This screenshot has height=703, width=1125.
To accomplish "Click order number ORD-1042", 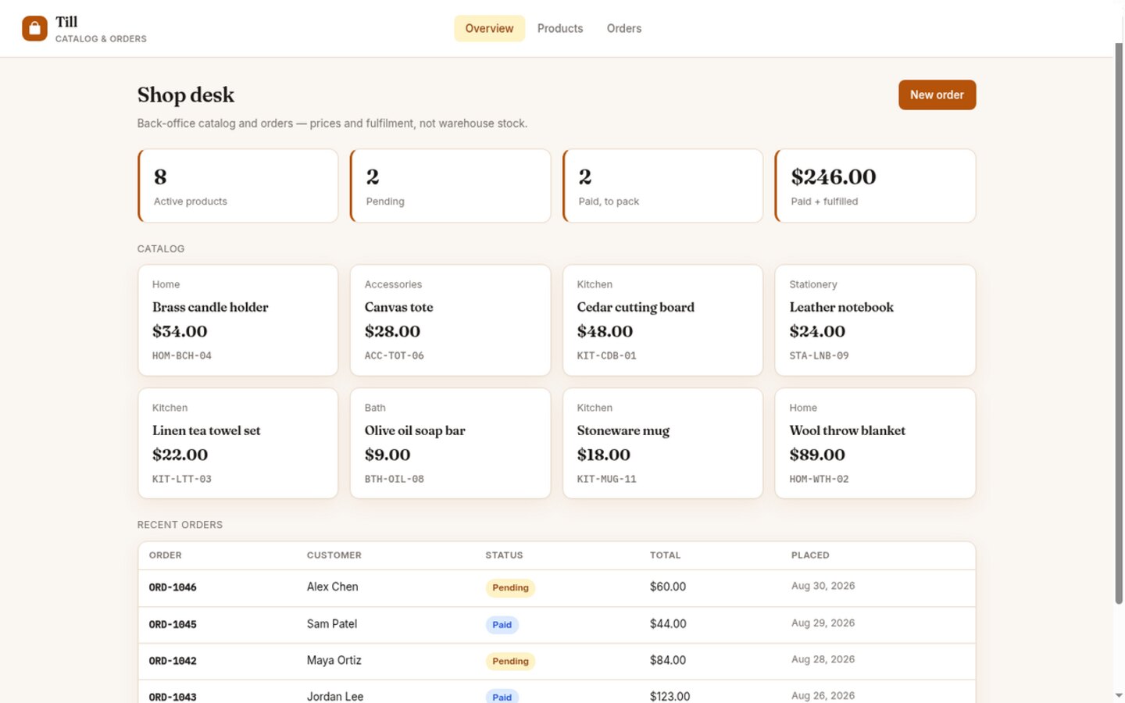I will pyautogui.click(x=173, y=661).
